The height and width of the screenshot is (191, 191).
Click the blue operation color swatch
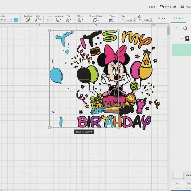16,20
